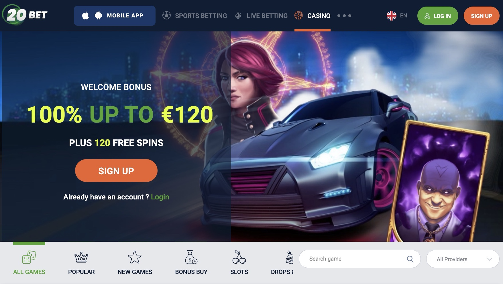Click the green Log In button
The width and height of the screenshot is (503, 284).
pos(438,16)
